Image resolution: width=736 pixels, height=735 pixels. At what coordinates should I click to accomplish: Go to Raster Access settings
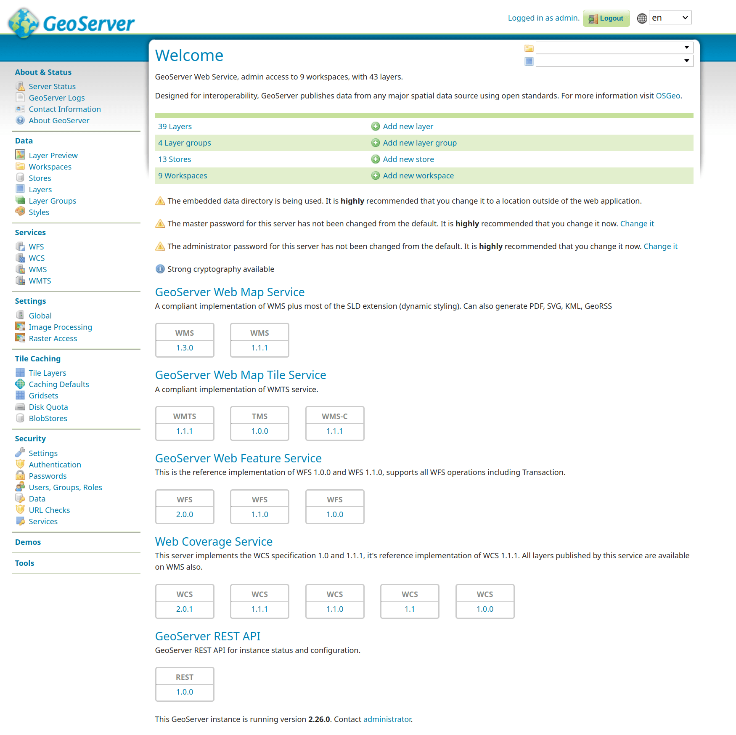(x=53, y=338)
